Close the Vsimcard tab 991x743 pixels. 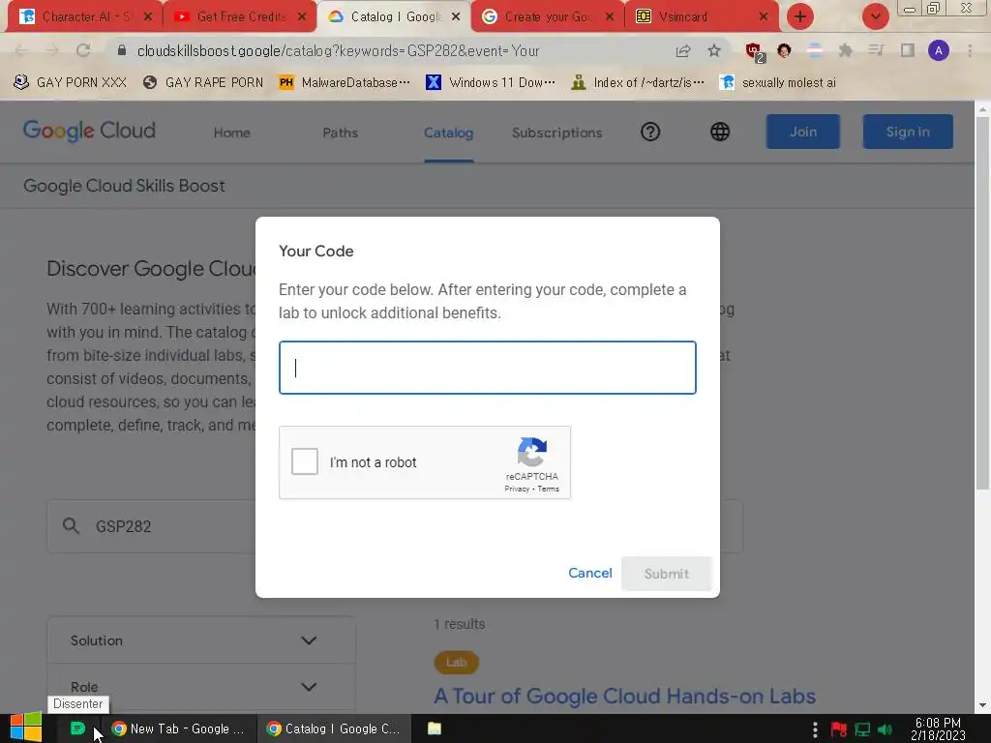764,17
